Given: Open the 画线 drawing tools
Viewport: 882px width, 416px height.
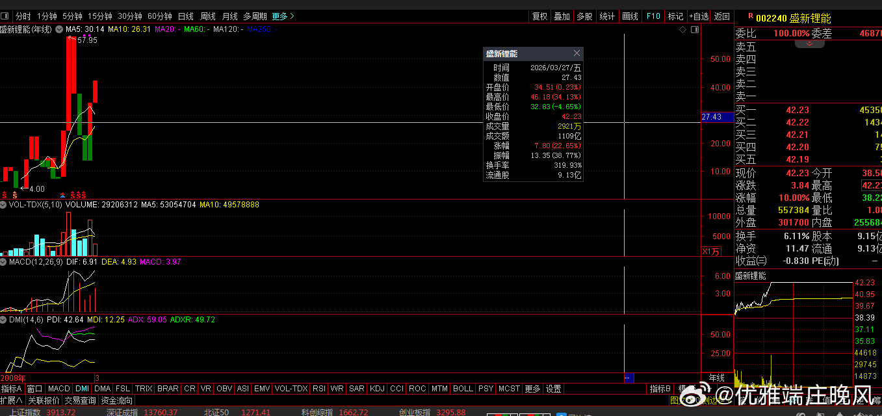Looking at the screenshot, I should pos(630,16).
